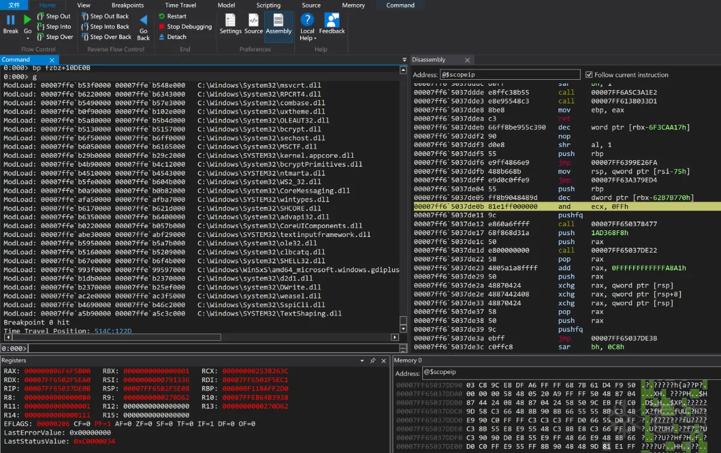Open the Settings preferences icon
721x453 pixels.
[230, 20]
